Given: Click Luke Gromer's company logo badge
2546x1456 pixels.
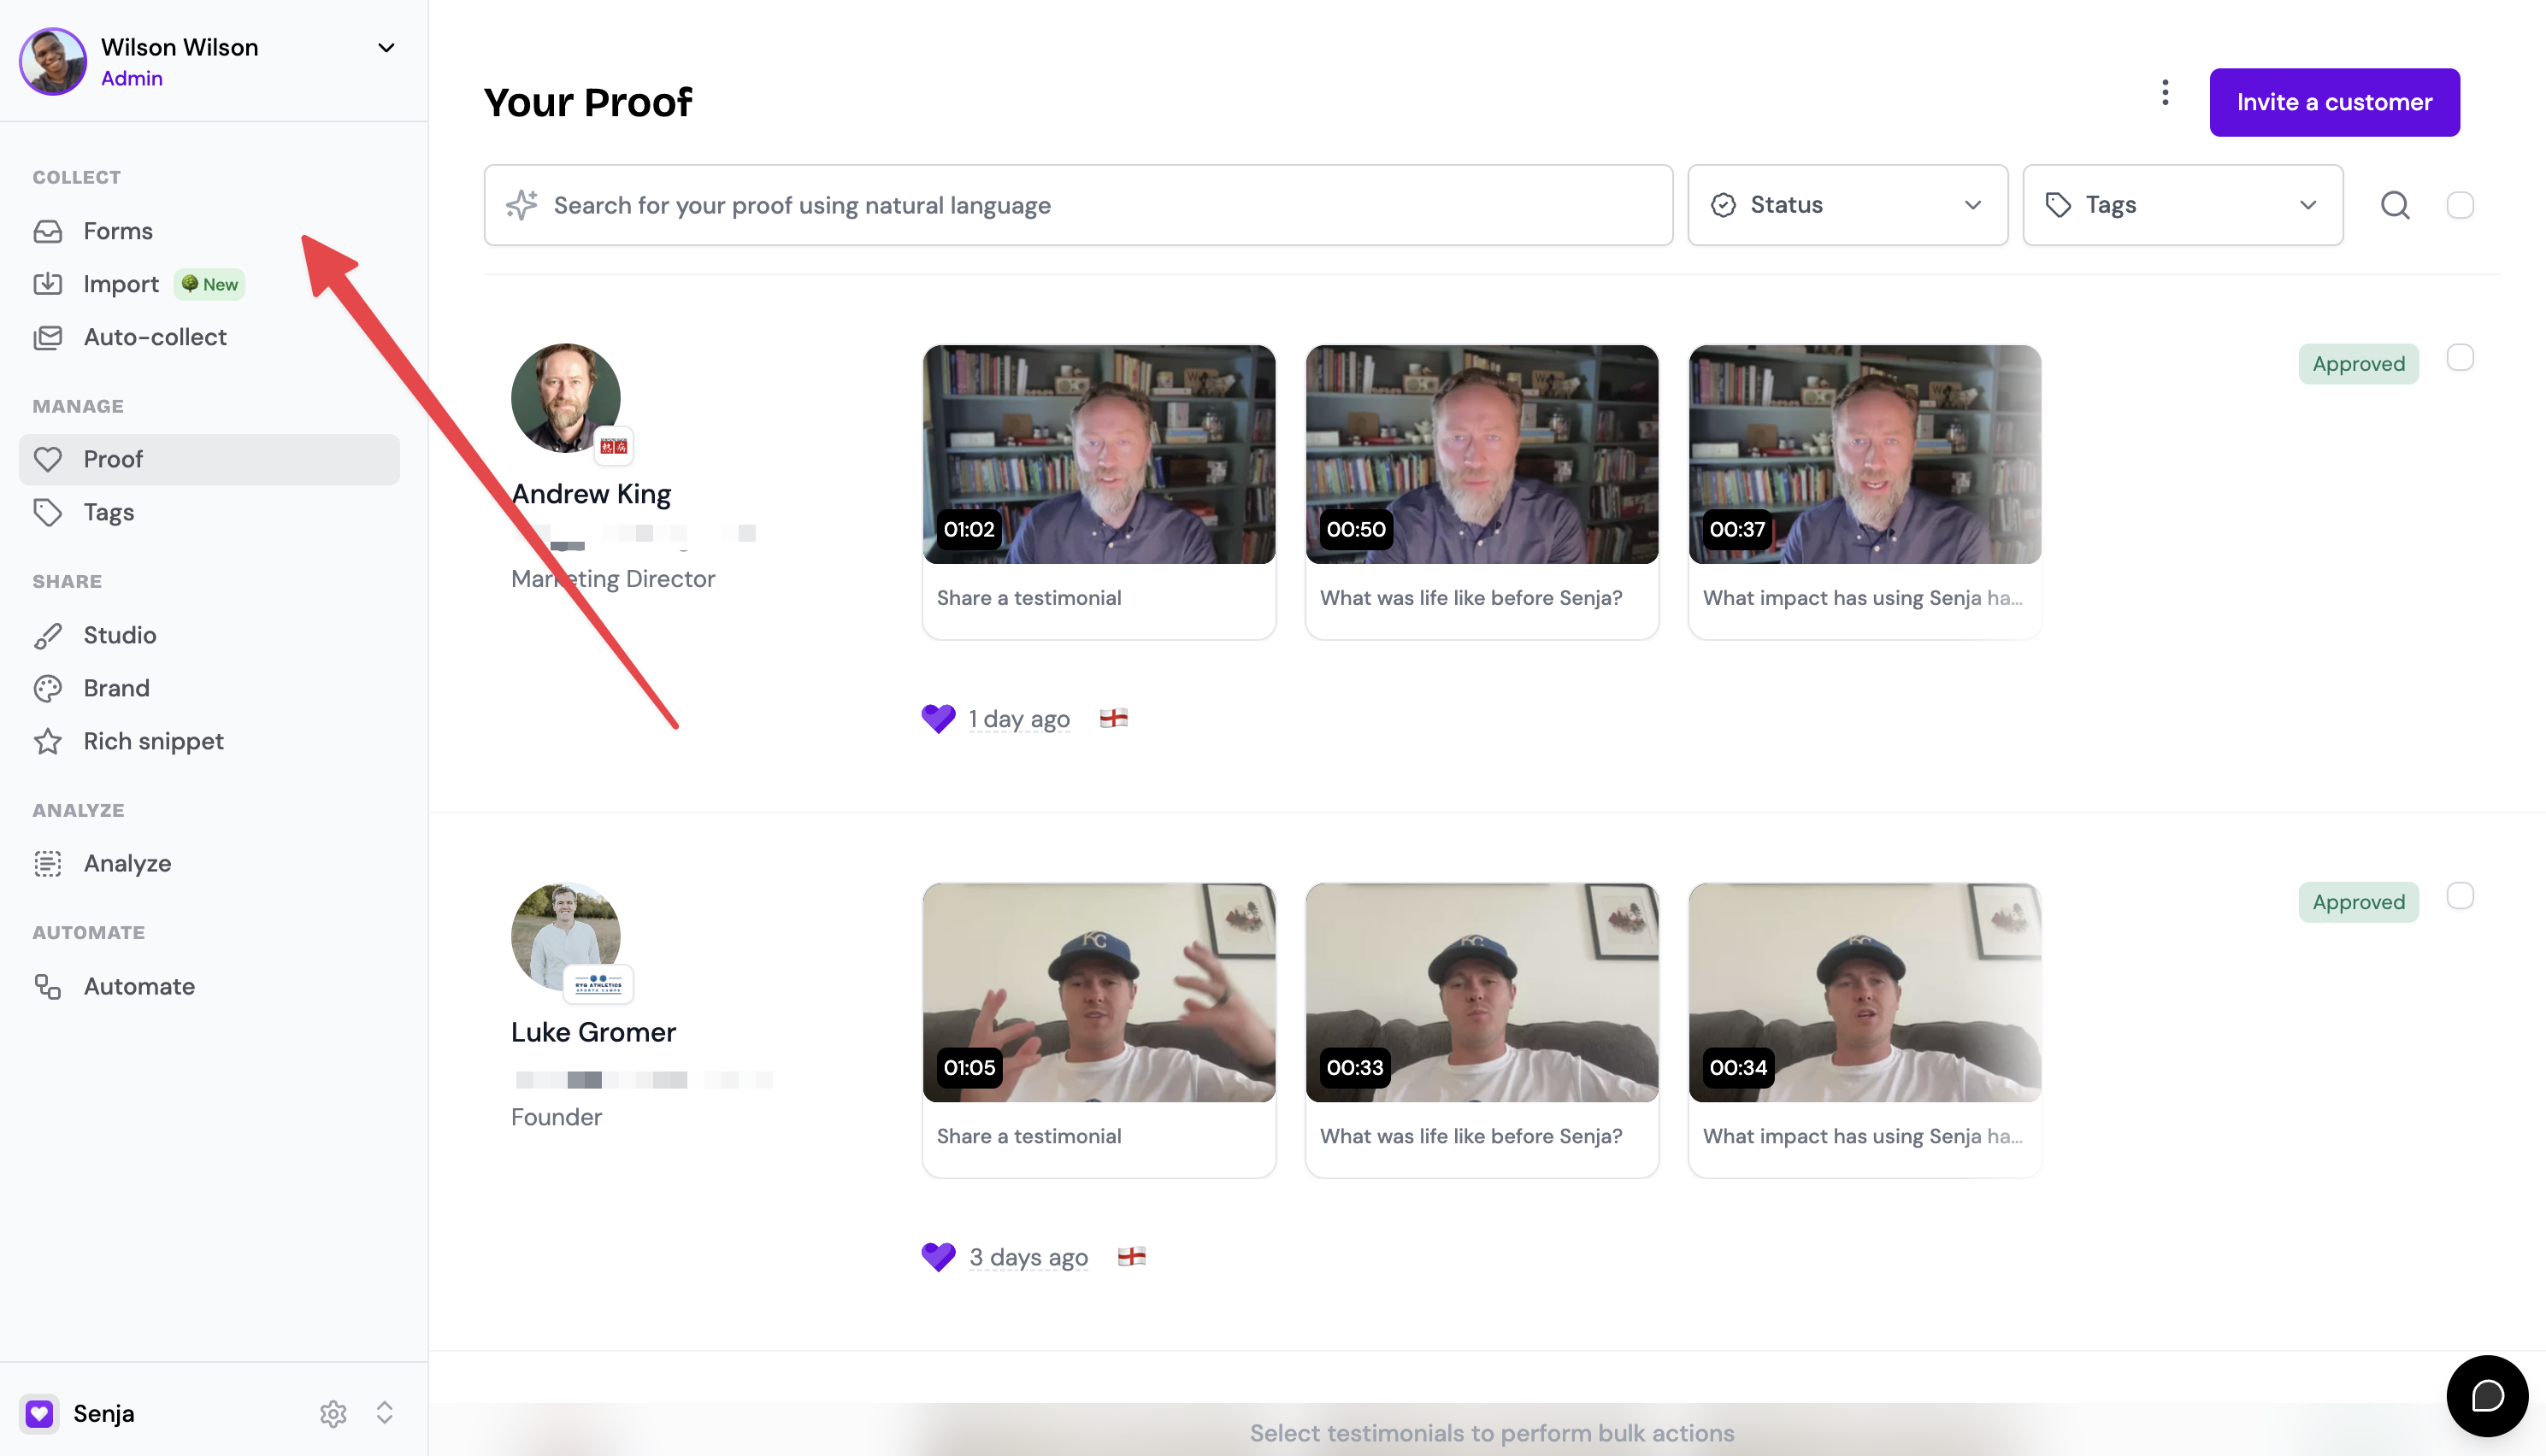Looking at the screenshot, I should (x=598, y=984).
